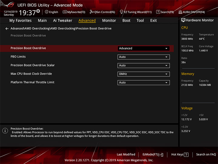218x164 pixels.
Task: Click the Version 2.20.1271 copyright text
Action: (109, 160)
